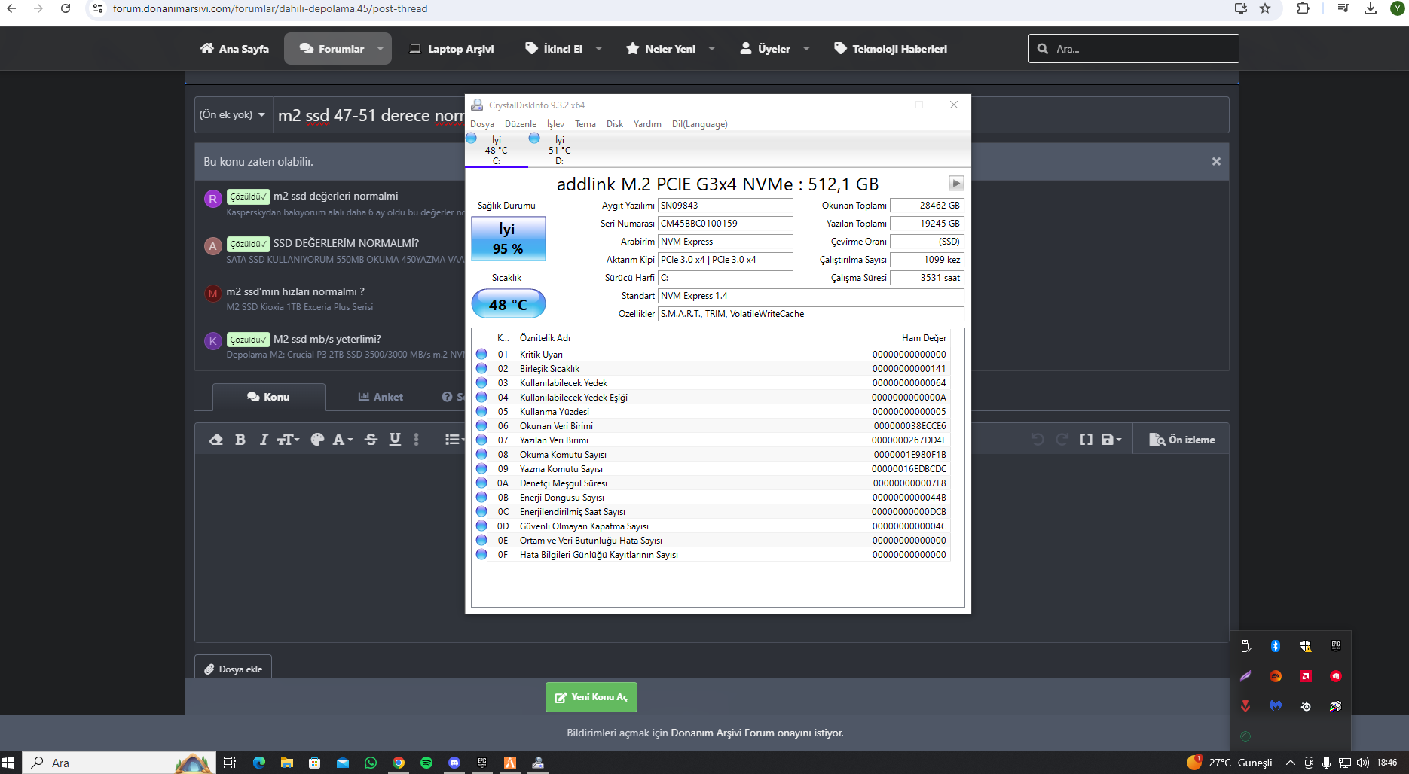Toggle strikethrough formatting in the editor
The image size is (1409, 774).
point(371,440)
